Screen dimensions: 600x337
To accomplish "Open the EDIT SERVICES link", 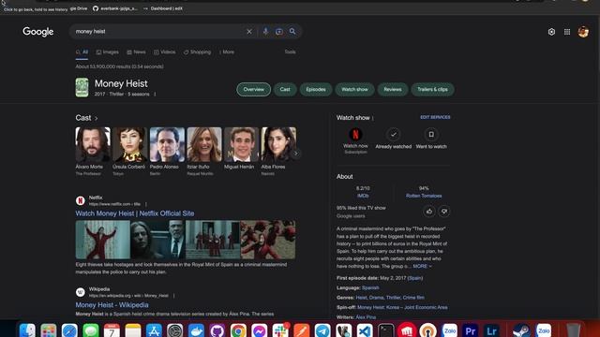I will [x=435, y=117].
